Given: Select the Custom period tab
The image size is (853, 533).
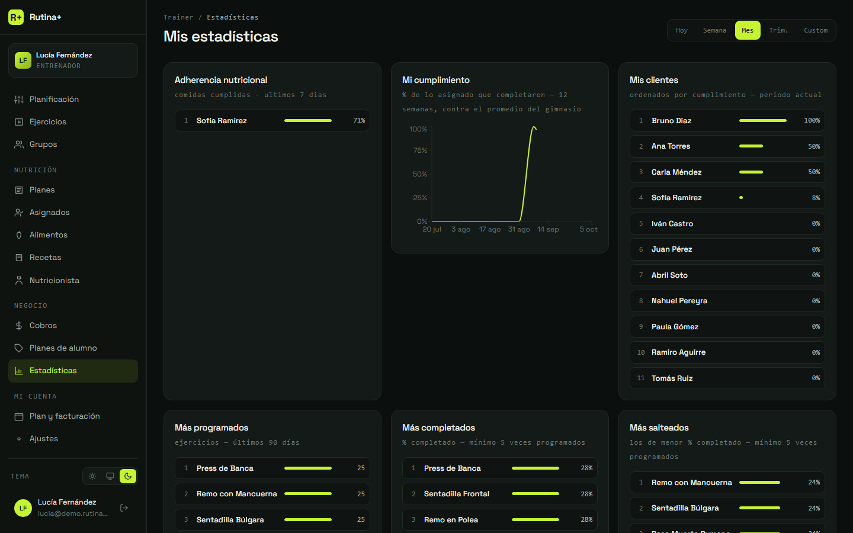Looking at the screenshot, I should [x=816, y=30].
